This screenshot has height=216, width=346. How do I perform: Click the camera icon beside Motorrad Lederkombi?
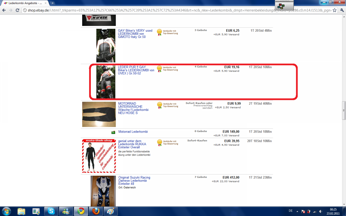tap(113, 132)
